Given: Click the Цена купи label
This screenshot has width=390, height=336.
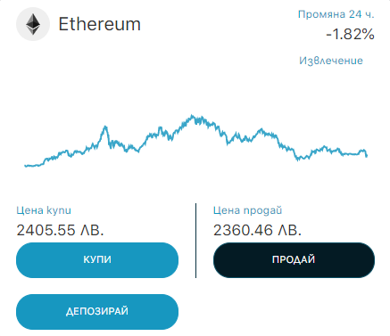Looking at the screenshot, I should coord(44,210).
